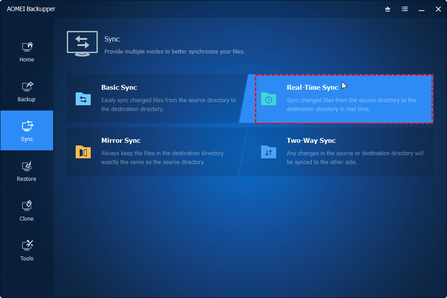Screen dimensions: 447x298
Task: Click the Basic Sync folder-arrows icon
Action: 83,99
